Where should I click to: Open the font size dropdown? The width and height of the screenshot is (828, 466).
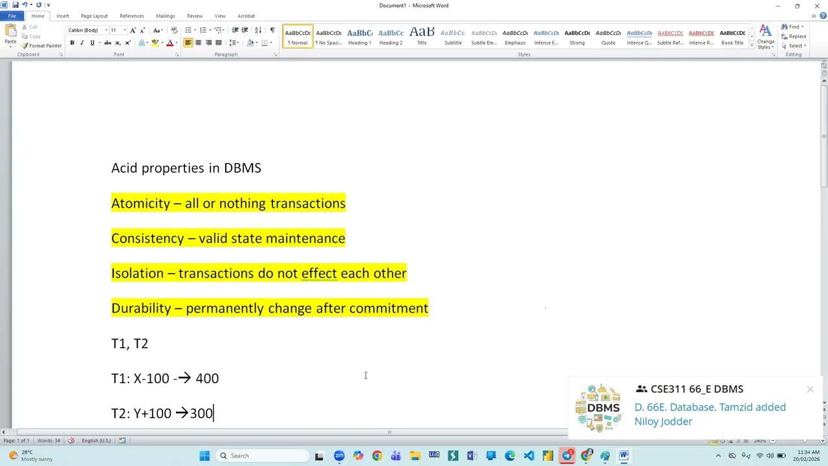coord(124,30)
